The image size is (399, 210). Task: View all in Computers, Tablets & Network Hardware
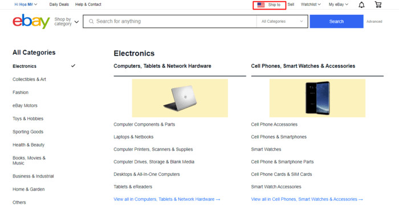[166, 199]
